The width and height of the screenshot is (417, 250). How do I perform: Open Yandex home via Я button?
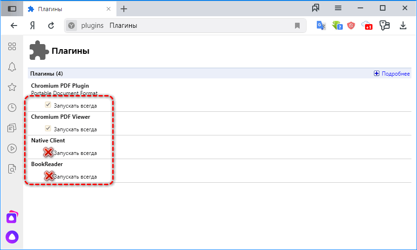pyautogui.click(x=32, y=26)
